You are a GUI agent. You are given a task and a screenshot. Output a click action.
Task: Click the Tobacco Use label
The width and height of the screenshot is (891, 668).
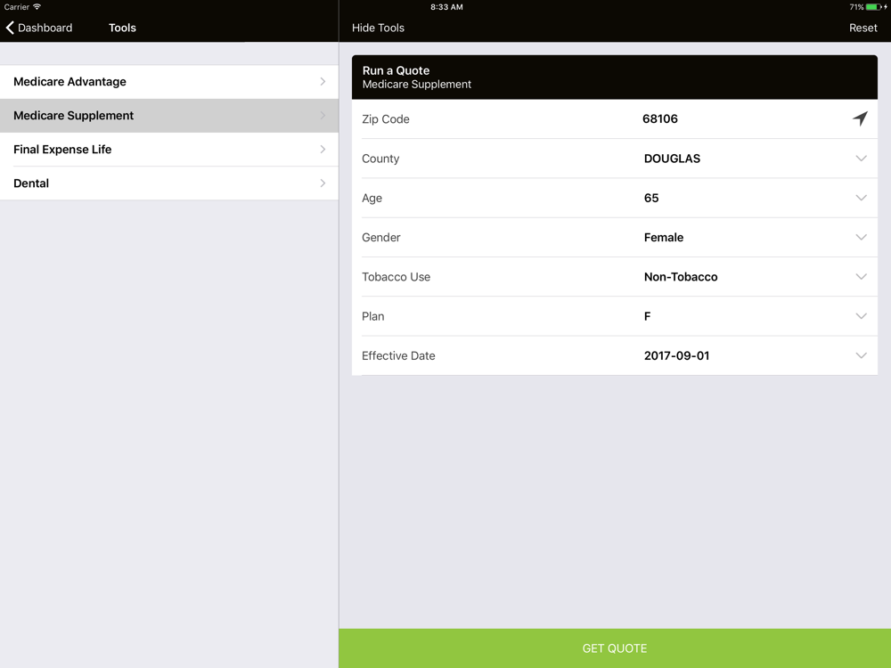click(396, 277)
